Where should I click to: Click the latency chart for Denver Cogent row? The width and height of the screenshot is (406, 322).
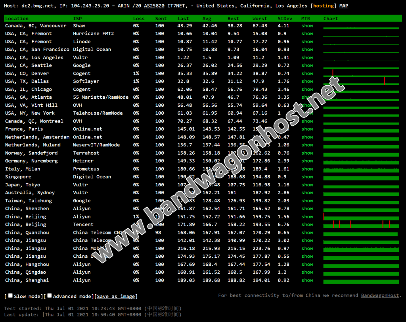(361, 73)
